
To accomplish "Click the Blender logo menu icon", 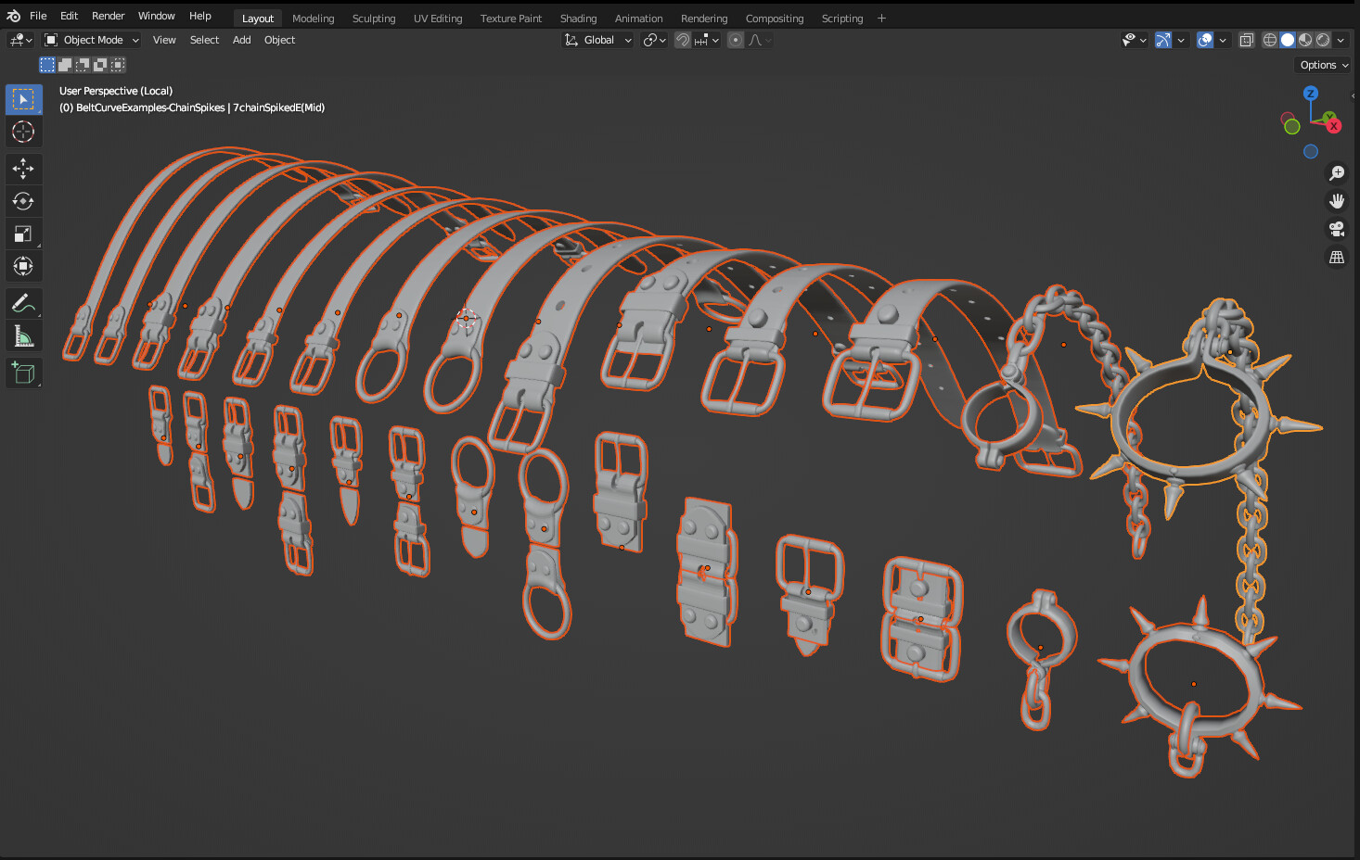I will (13, 16).
